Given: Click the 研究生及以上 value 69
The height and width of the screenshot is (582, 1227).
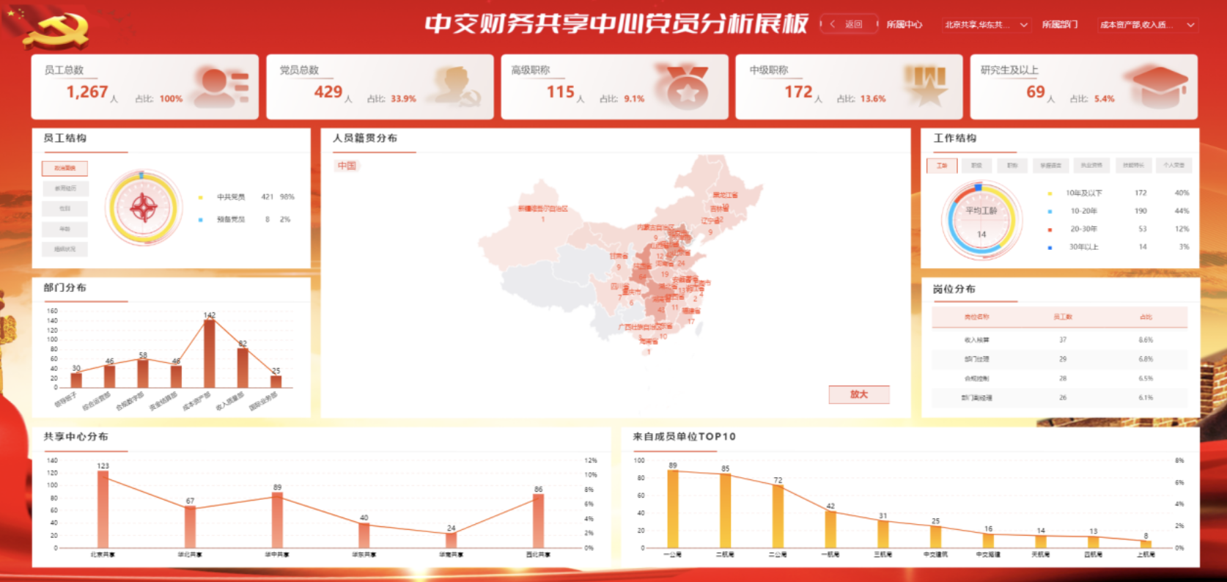Looking at the screenshot, I should coord(1036,92).
